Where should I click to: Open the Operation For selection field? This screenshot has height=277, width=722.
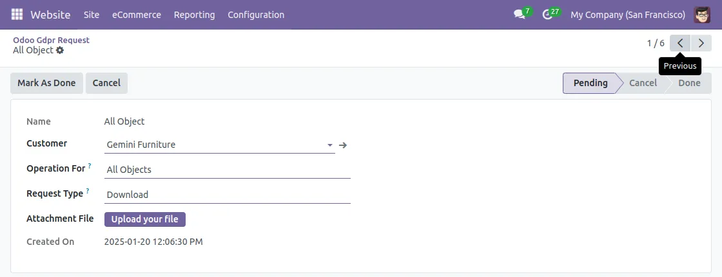coord(227,170)
